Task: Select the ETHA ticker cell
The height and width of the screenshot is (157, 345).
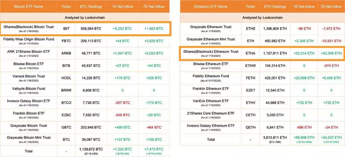Action: click(x=251, y=53)
